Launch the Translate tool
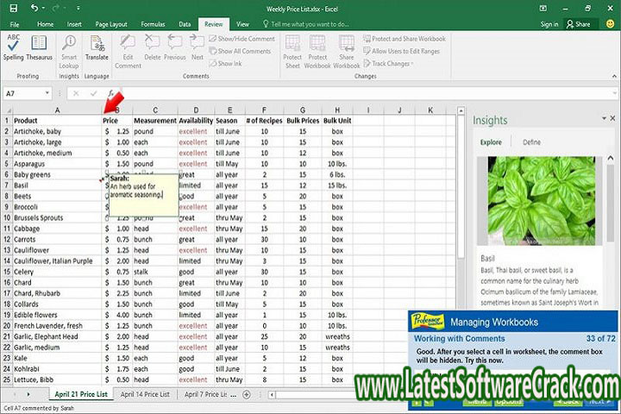Image resolution: width=621 pixels, height=414 pixels. (x=97, y=47)
